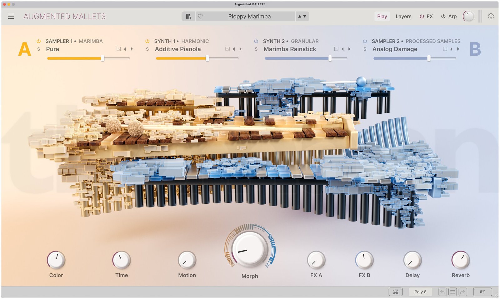Open the history list icon
This screenshot has height=299, width=500.
[x=452, y=292]
